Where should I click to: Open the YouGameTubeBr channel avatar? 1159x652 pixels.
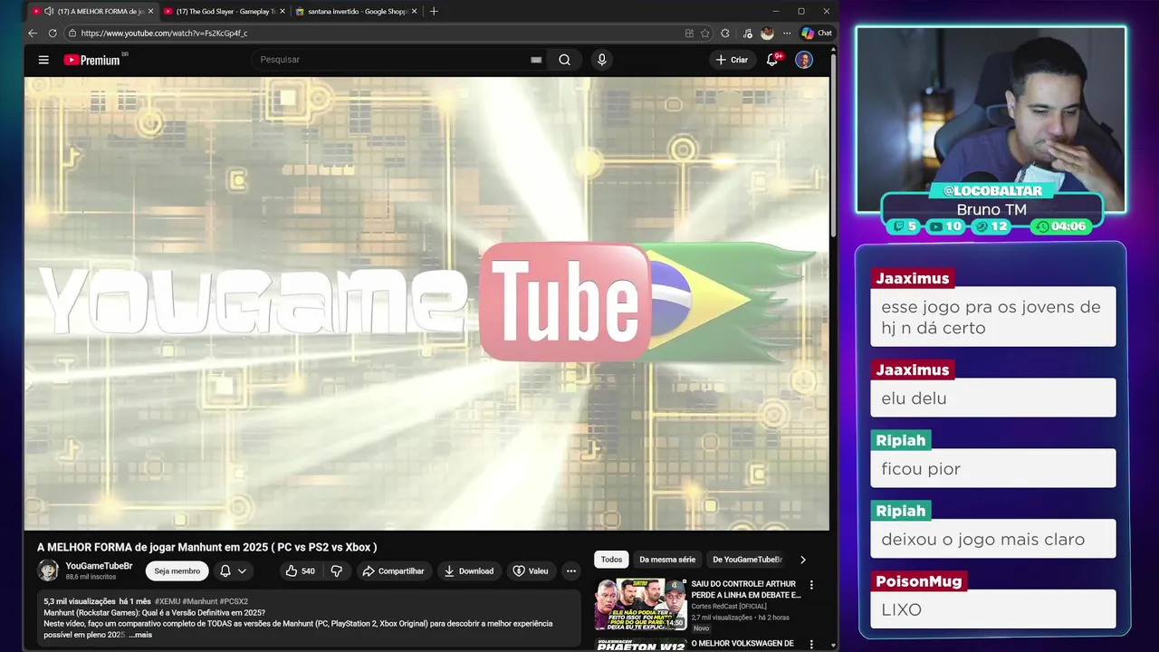(48, 570)
